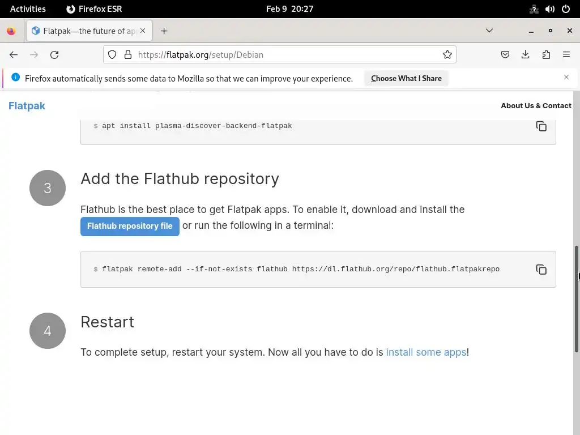Select the Flatpak setup tab
580x435 pixels.
click(85, 31)
